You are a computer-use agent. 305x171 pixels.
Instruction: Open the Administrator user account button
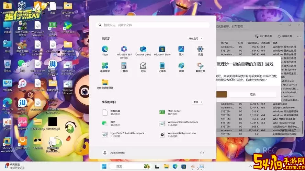[114, 153]
